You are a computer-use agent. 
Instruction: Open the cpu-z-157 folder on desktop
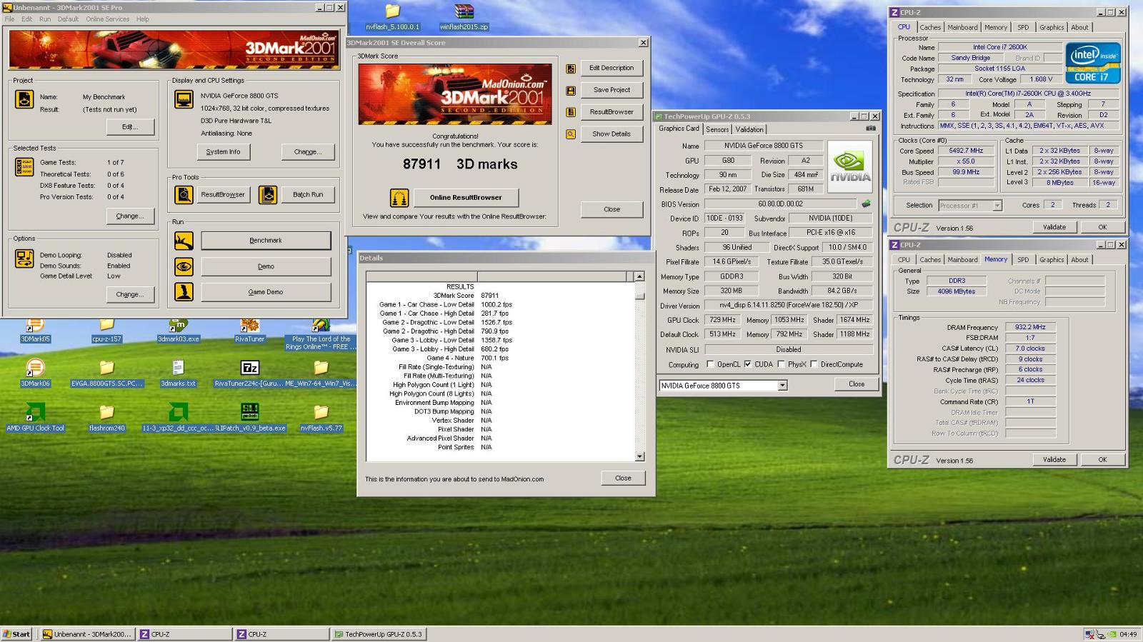coord(106,330)
